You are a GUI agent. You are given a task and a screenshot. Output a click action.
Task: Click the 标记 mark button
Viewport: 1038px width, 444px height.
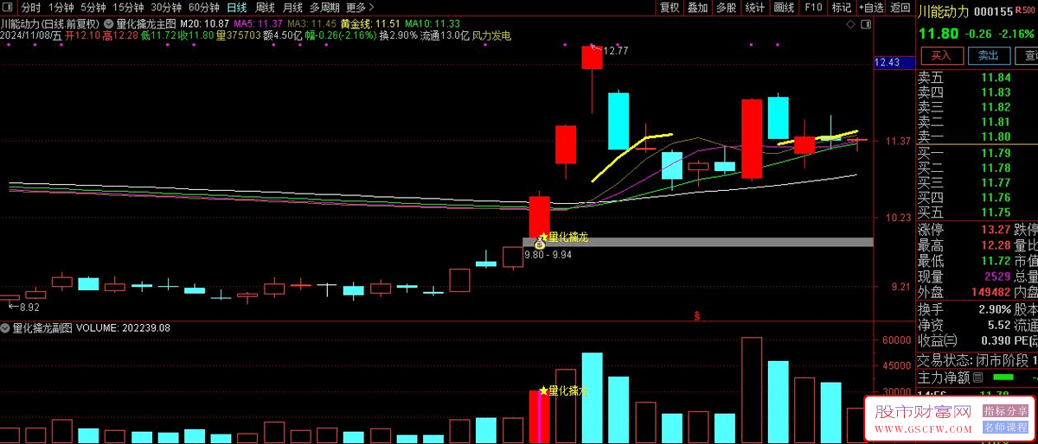(x=841, y=8)
